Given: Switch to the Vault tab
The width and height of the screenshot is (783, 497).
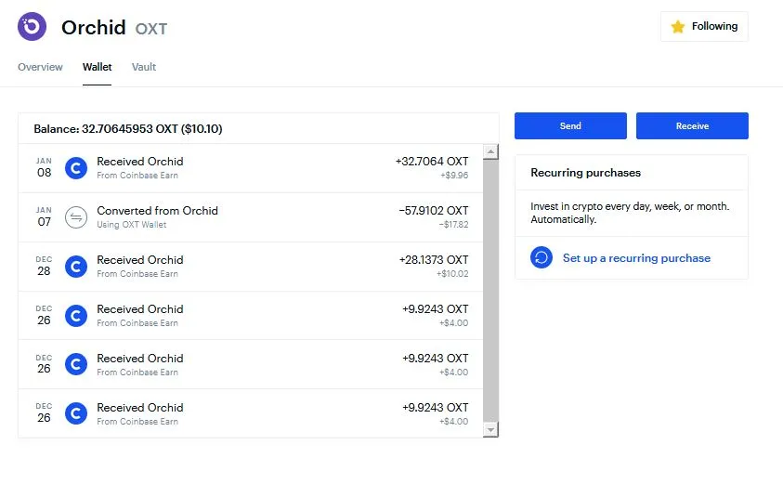Looking at the screenshot, I should pyautogui.click(x=144, y=67).
